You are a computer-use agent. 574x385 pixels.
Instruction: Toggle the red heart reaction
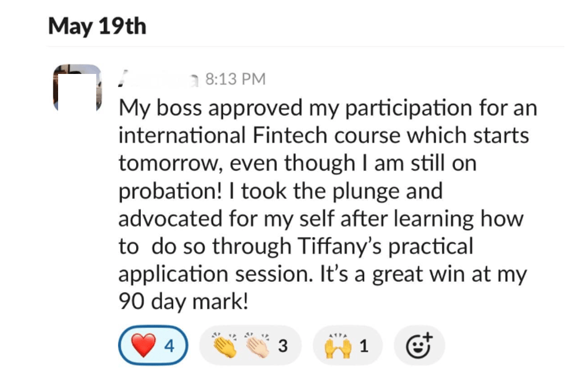(153, 345)
